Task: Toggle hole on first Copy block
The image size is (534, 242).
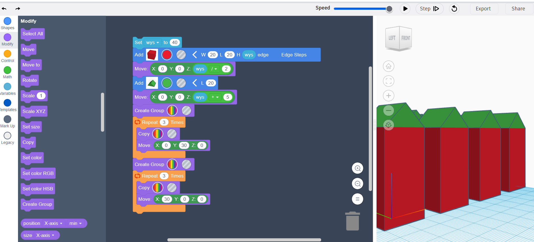Action: coord(172,134)
